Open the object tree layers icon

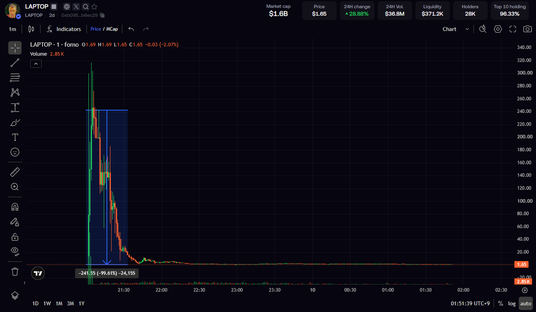15,296
